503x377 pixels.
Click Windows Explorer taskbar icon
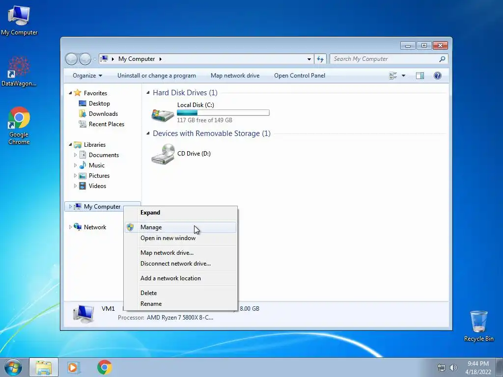44,367
